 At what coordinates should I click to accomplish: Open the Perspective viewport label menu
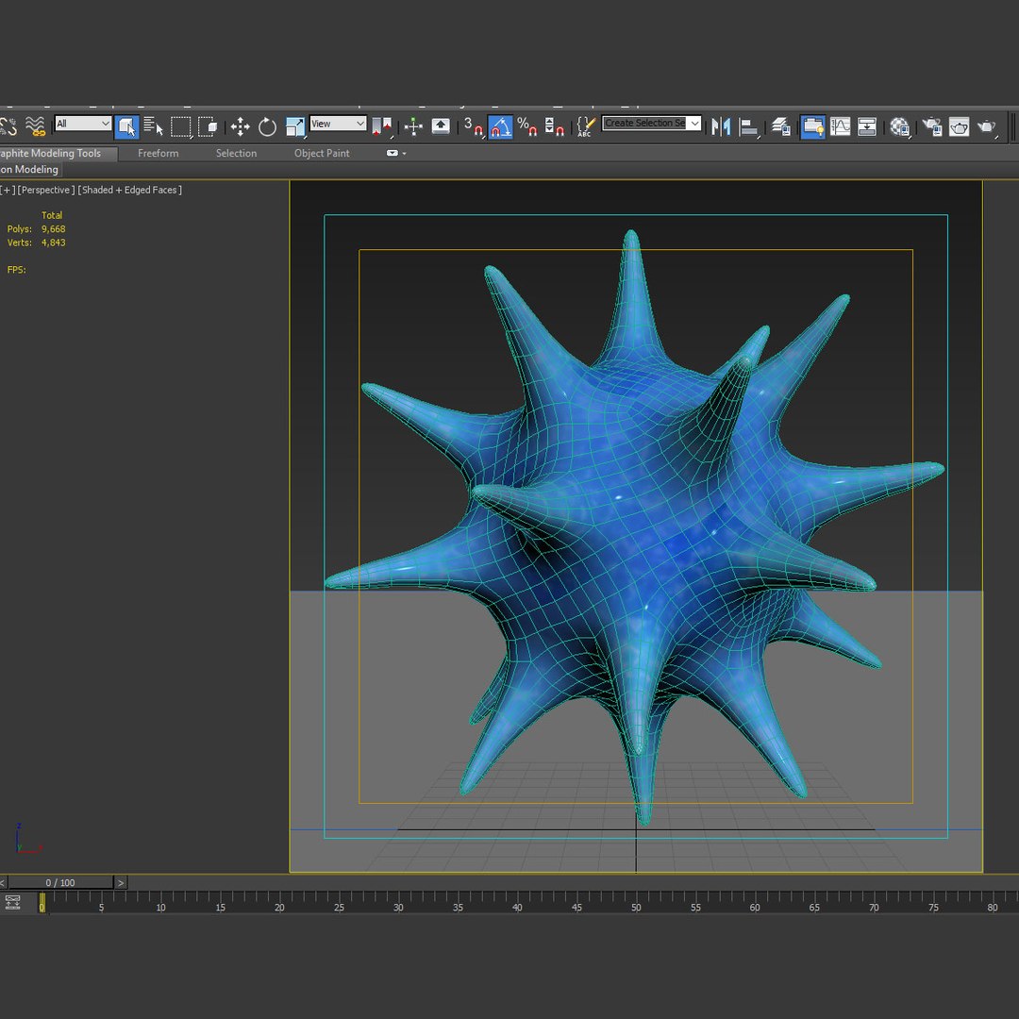[x=46, y=190]
